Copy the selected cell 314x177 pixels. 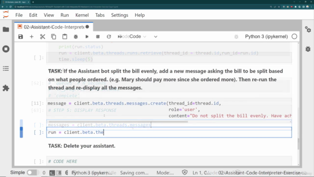coord(53,37)
